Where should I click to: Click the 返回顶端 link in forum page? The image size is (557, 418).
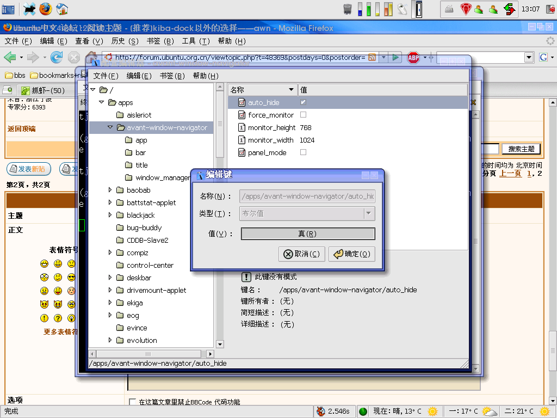pyautogui.click(x=22, y=128)
